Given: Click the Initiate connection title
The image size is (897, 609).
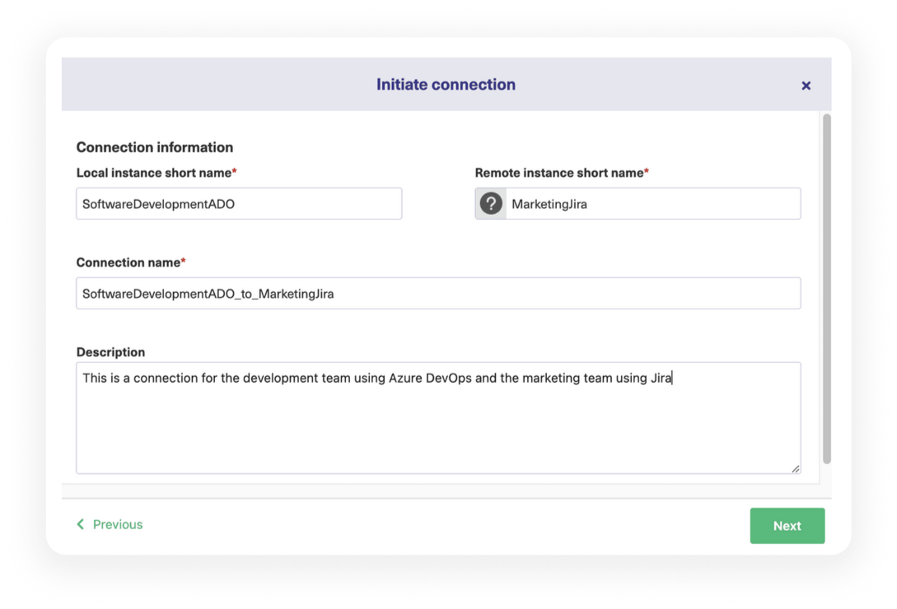Looking at the screenshot, I should (446, 85).
